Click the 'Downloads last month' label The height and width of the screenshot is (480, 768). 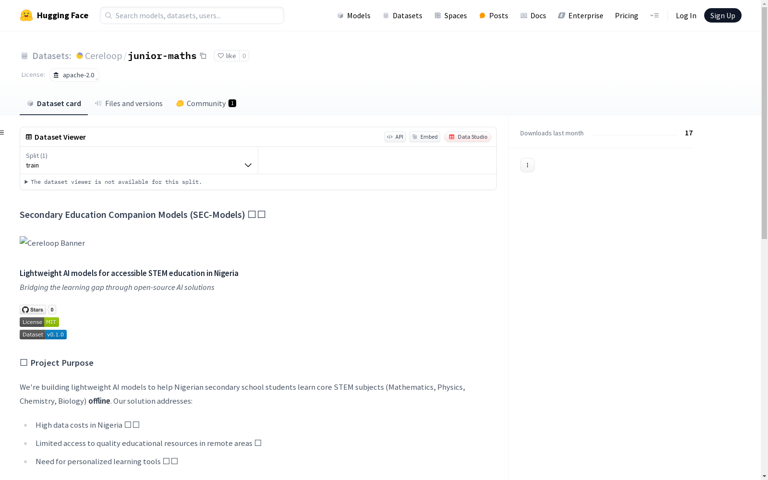(552, 133)
